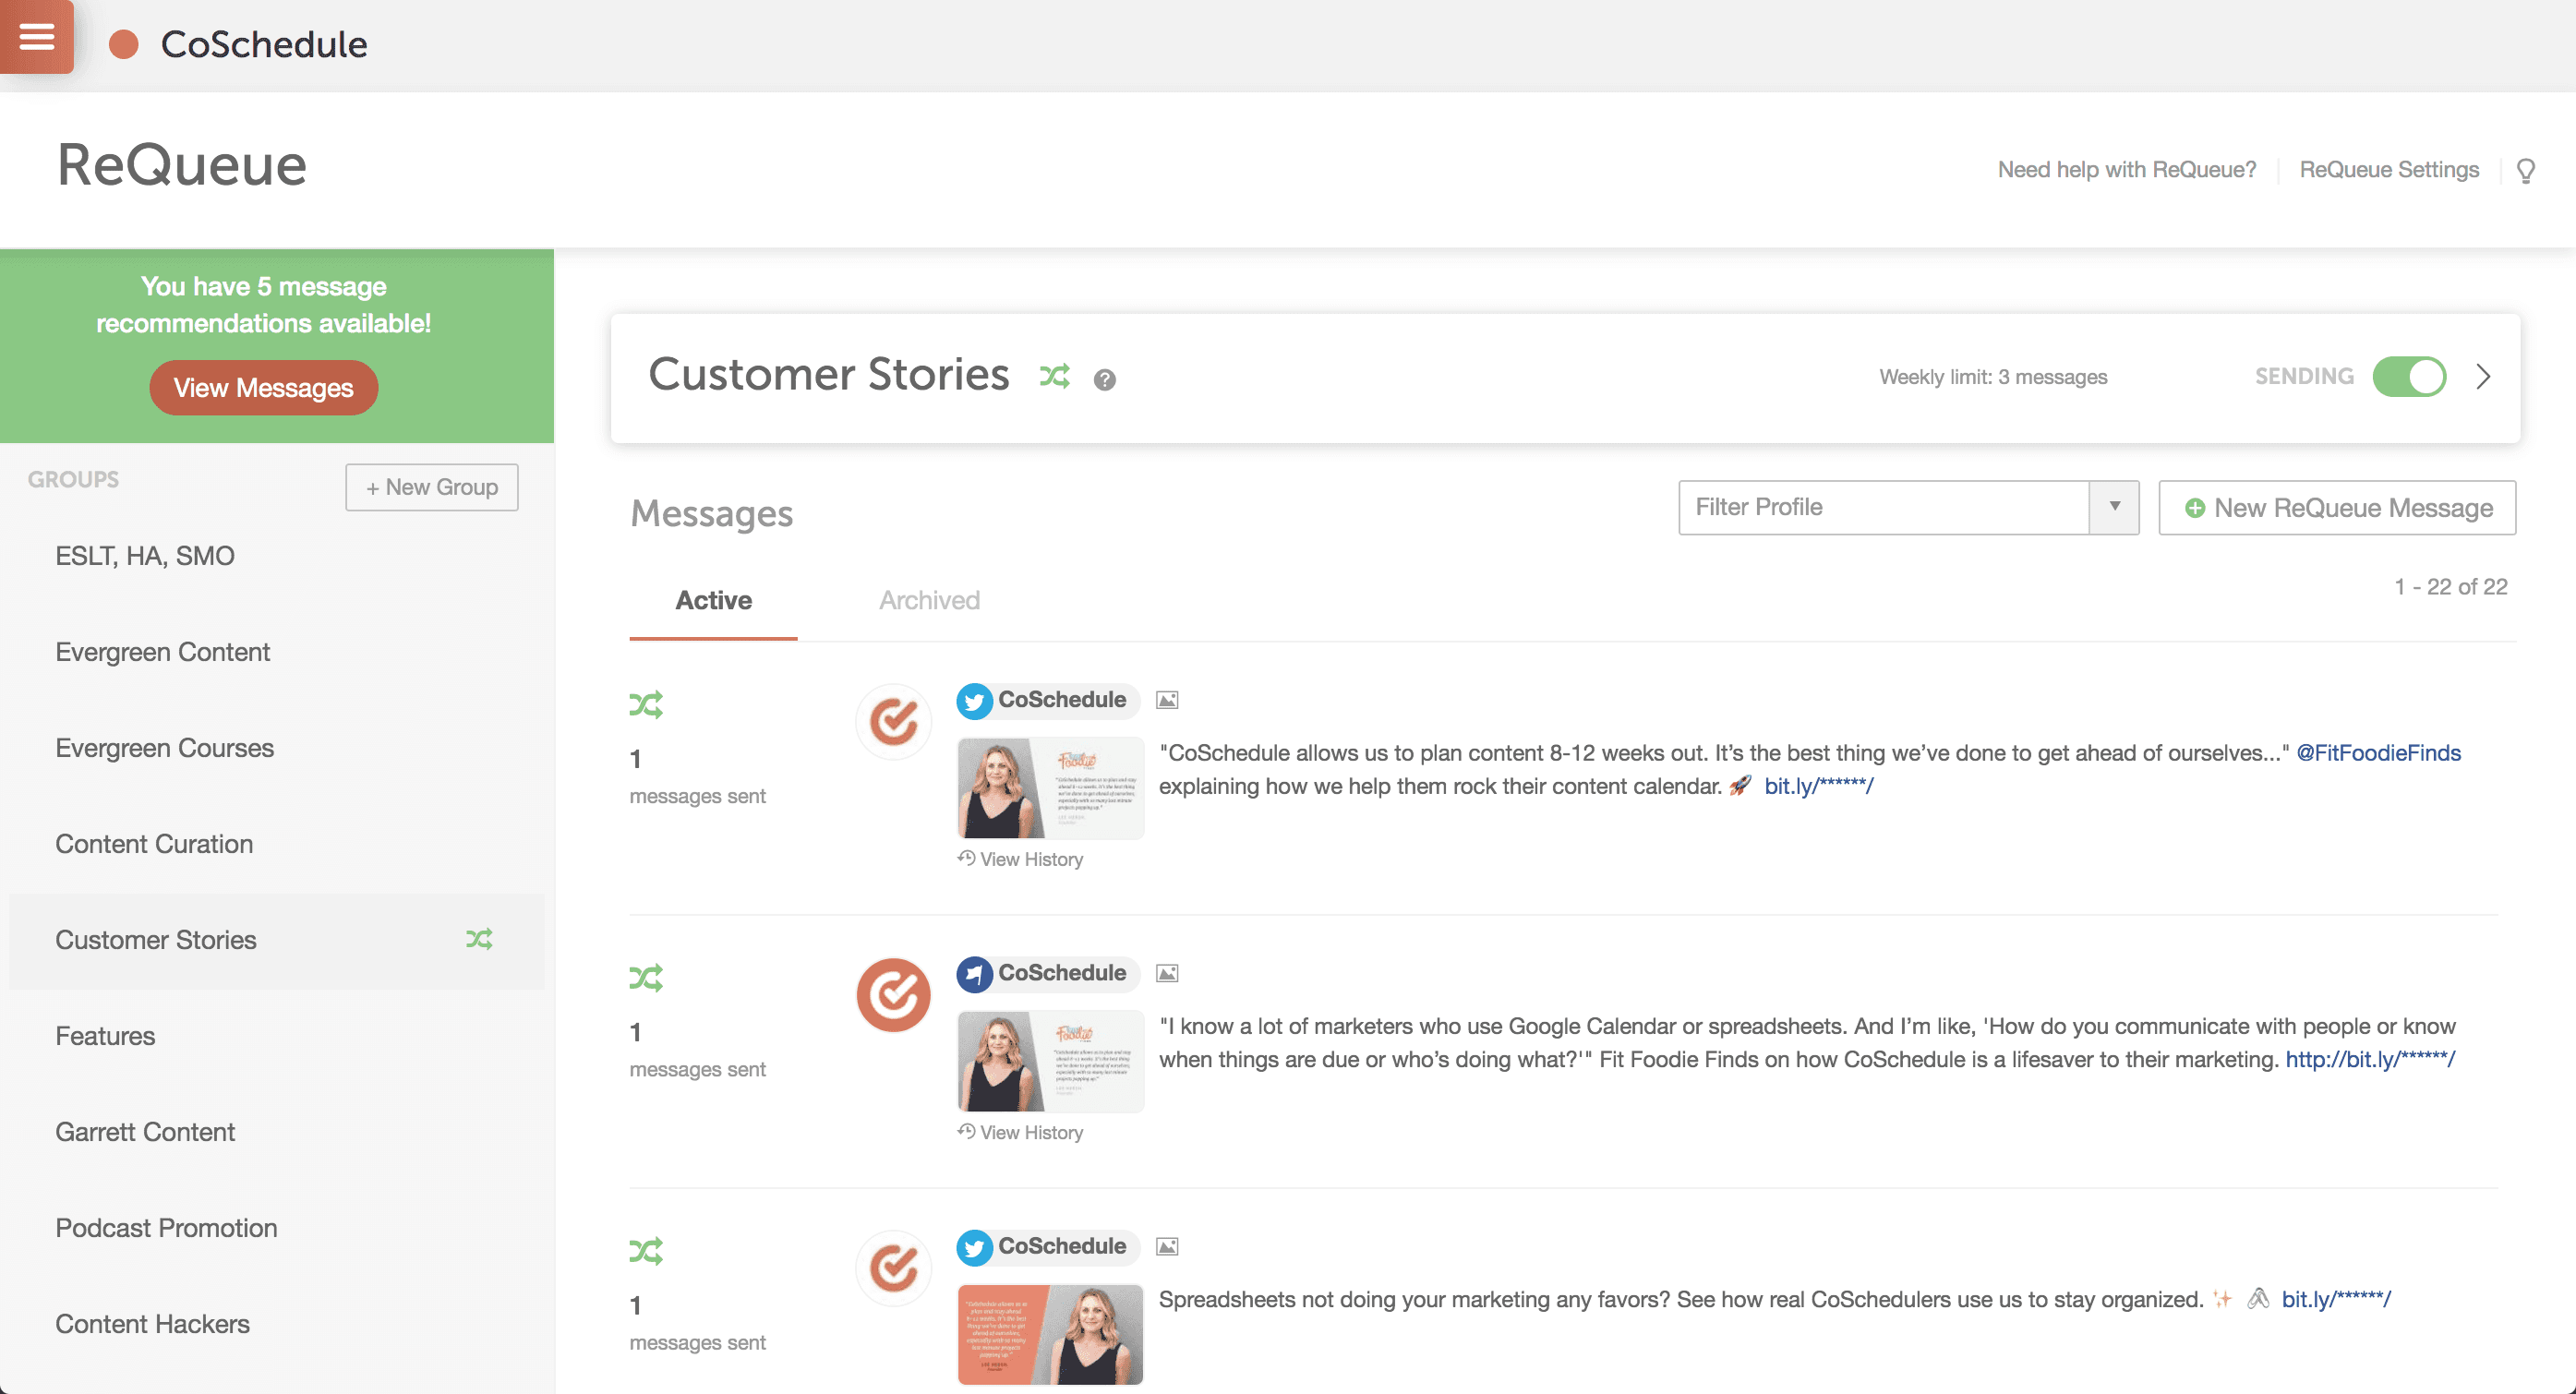The height and width of the screenshot is (1394, 2576).
Task: Open Need help with ReQueue? link
Action: point(2127,170)
